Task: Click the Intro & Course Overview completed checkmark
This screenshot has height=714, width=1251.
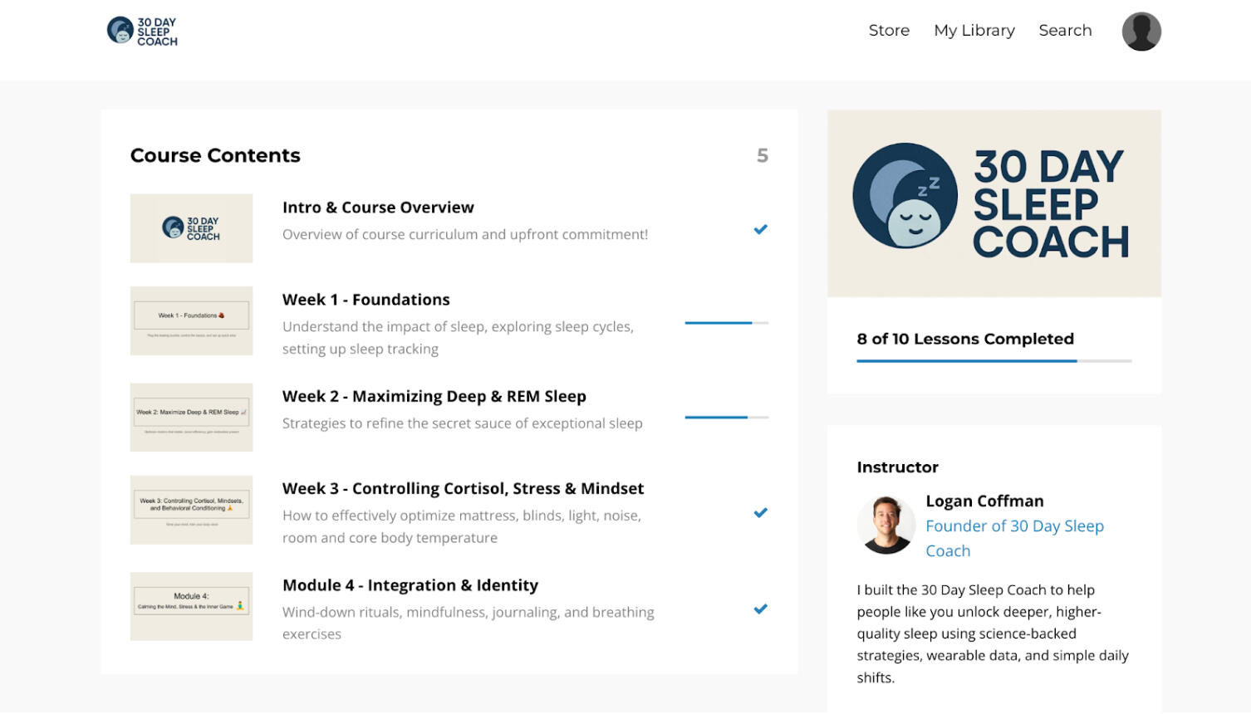Action: 760,230
